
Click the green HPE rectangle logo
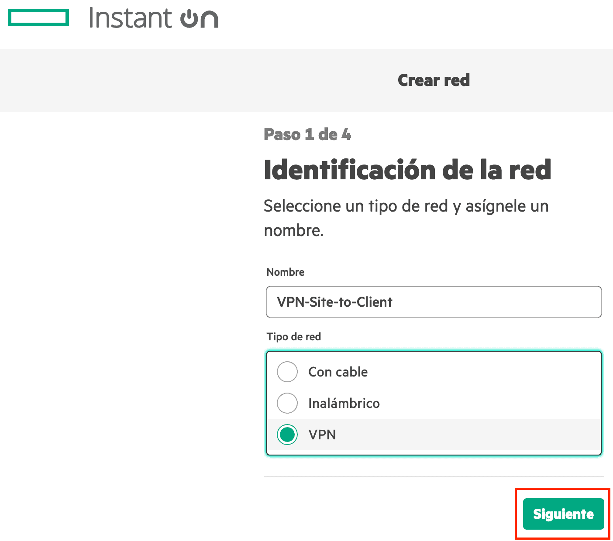tap(38, 18)
